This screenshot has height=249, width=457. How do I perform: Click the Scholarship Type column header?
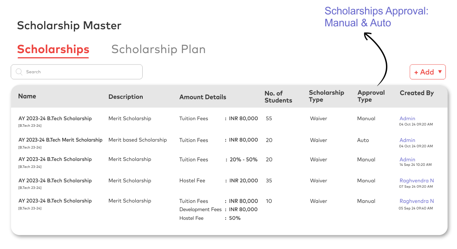pyautogui.click(x=326, y=96)
